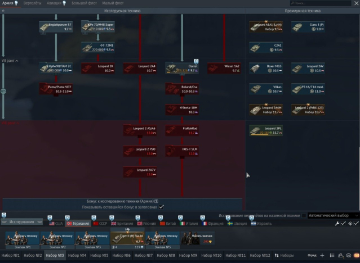Toggle show remaining bonus in headers checkbox
Screen dimensions: 360x263
point(162,207)
